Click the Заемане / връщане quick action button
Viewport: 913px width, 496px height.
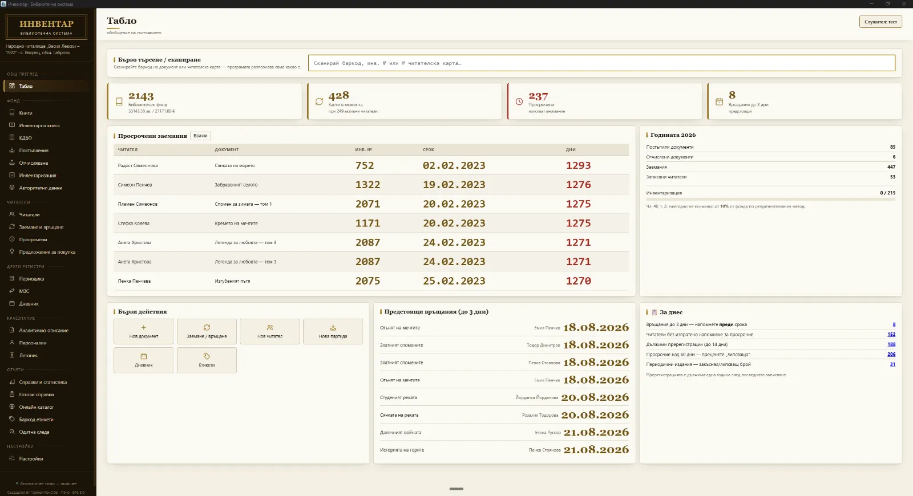[207, 331]
